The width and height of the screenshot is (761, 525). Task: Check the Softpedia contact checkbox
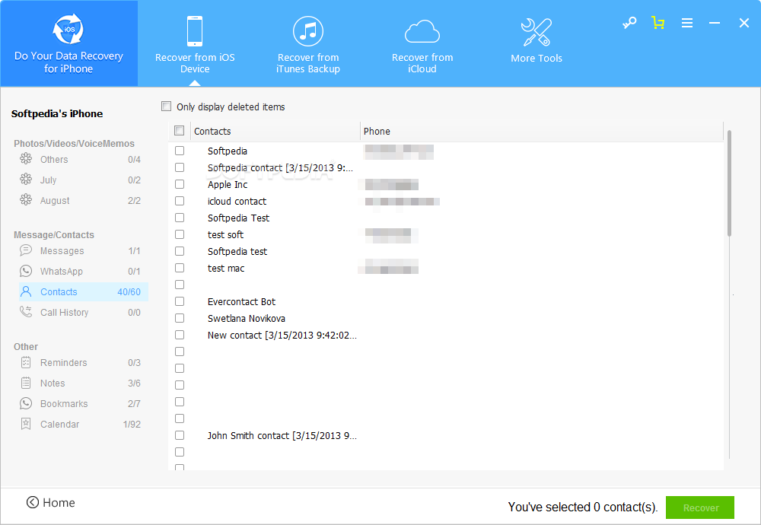180,151
